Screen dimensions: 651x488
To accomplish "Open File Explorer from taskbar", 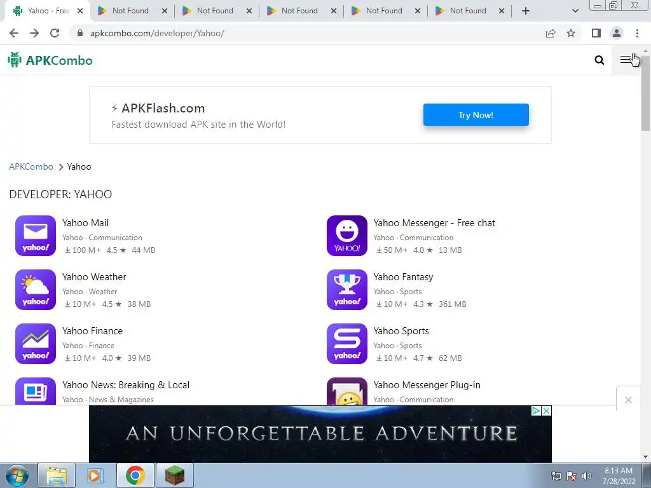I will [x=57, y=475].
